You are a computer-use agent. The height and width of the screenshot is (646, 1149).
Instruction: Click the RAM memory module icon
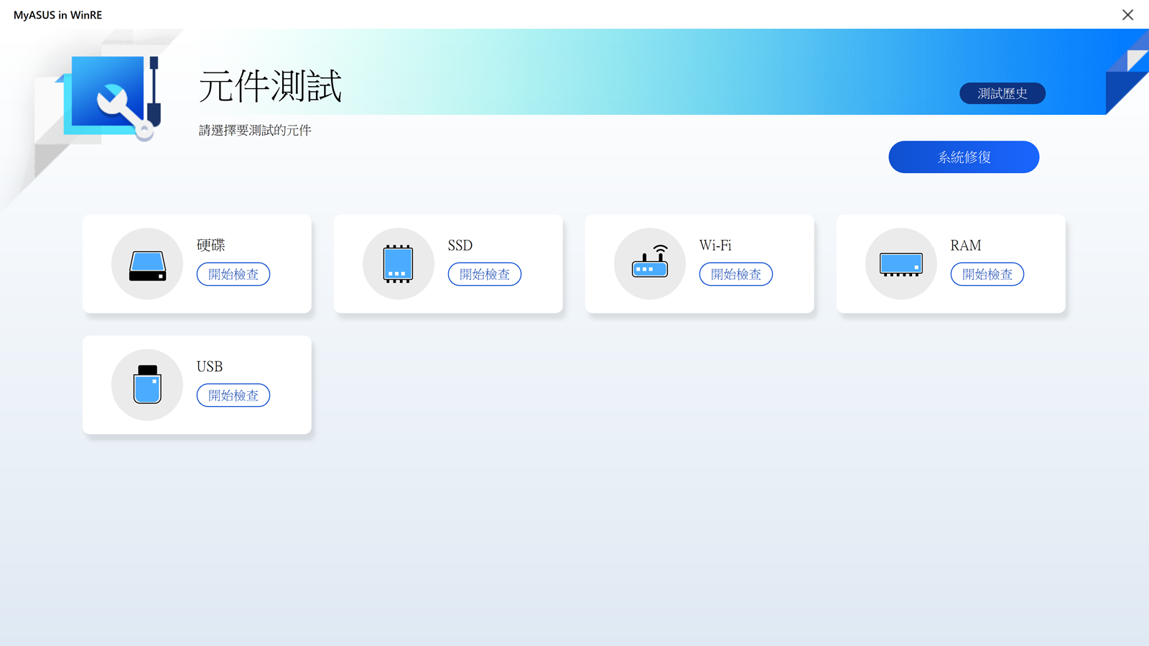pos(901,264)
